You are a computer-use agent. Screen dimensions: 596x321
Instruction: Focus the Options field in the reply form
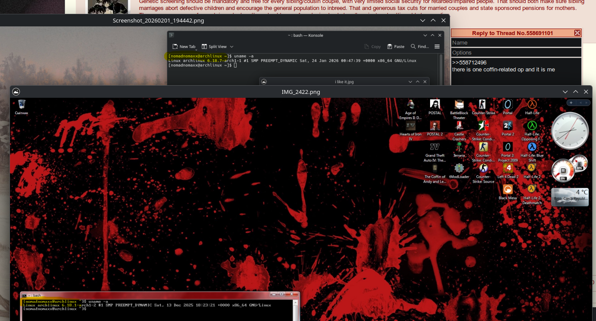point(516,52)
